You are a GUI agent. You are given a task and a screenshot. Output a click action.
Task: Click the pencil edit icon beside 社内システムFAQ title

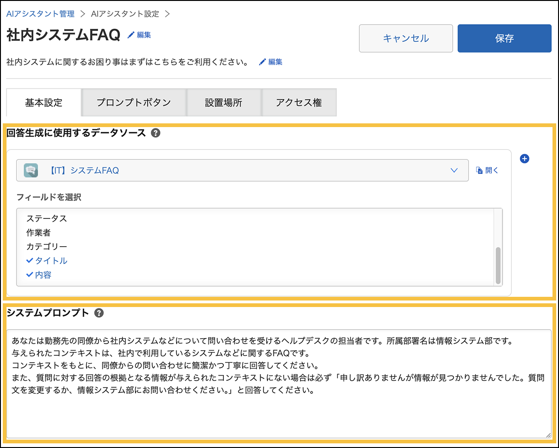(131, 35)
